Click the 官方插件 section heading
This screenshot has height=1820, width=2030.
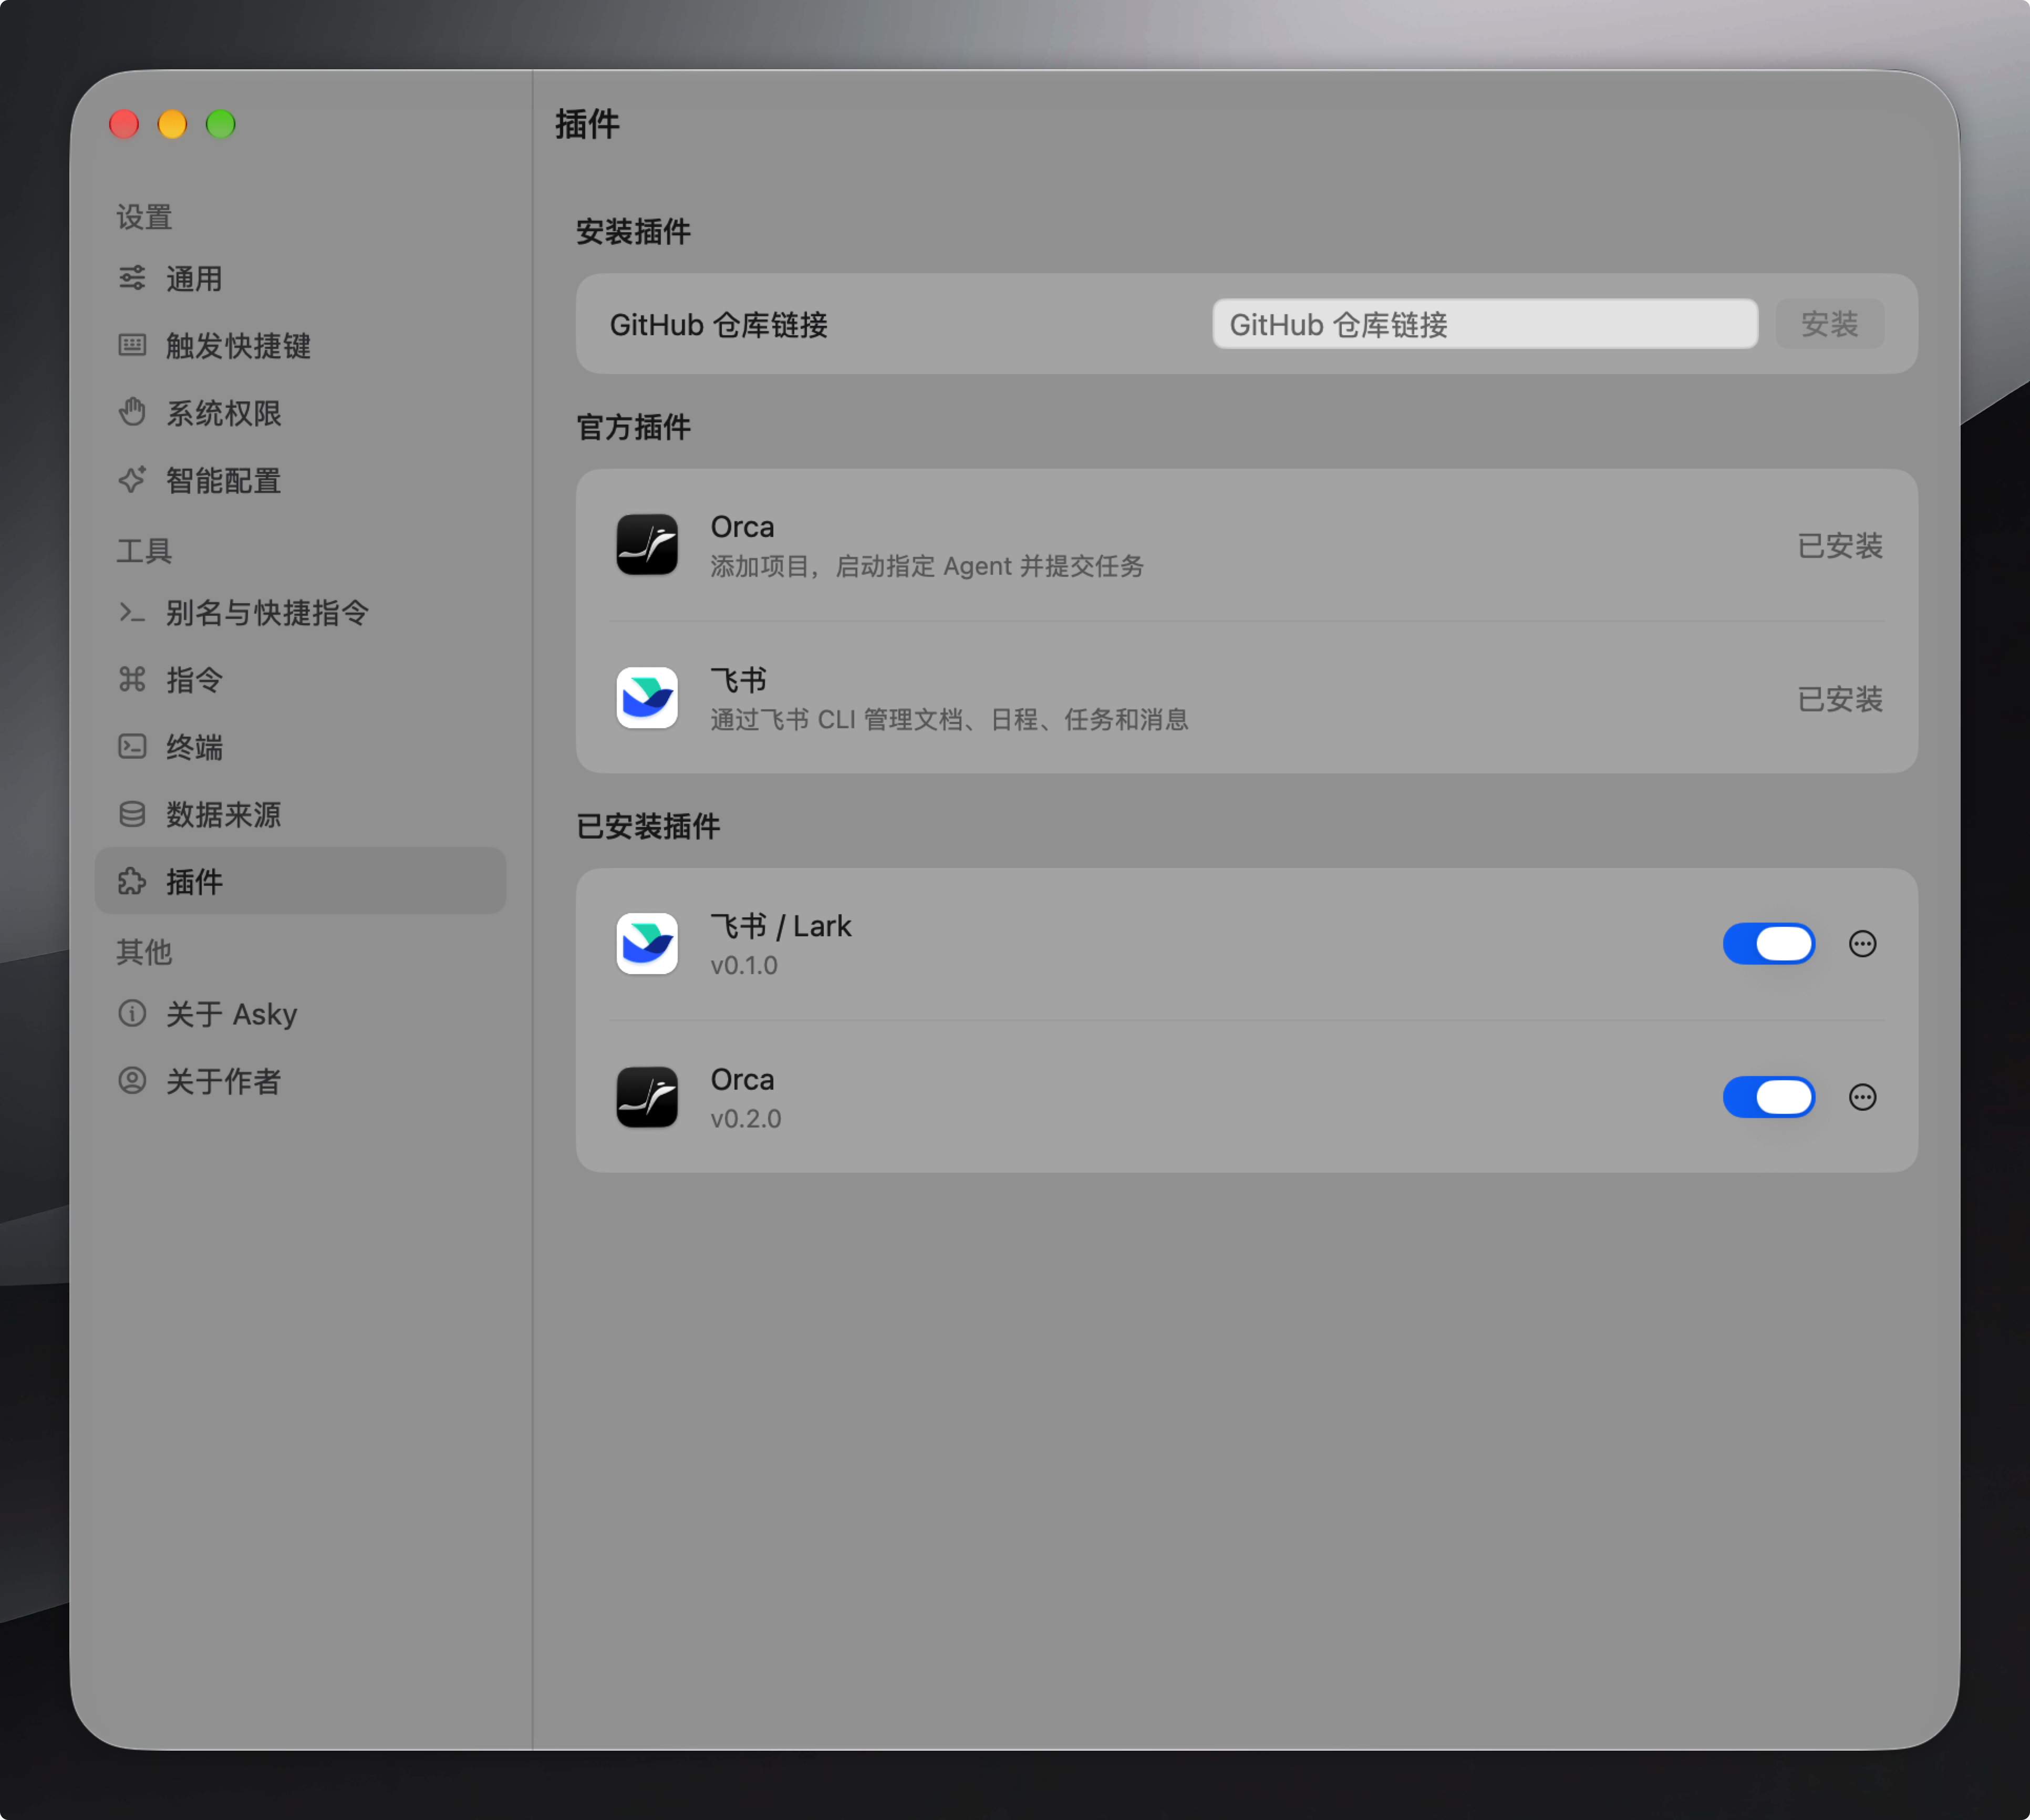click(x=633, y=427)
